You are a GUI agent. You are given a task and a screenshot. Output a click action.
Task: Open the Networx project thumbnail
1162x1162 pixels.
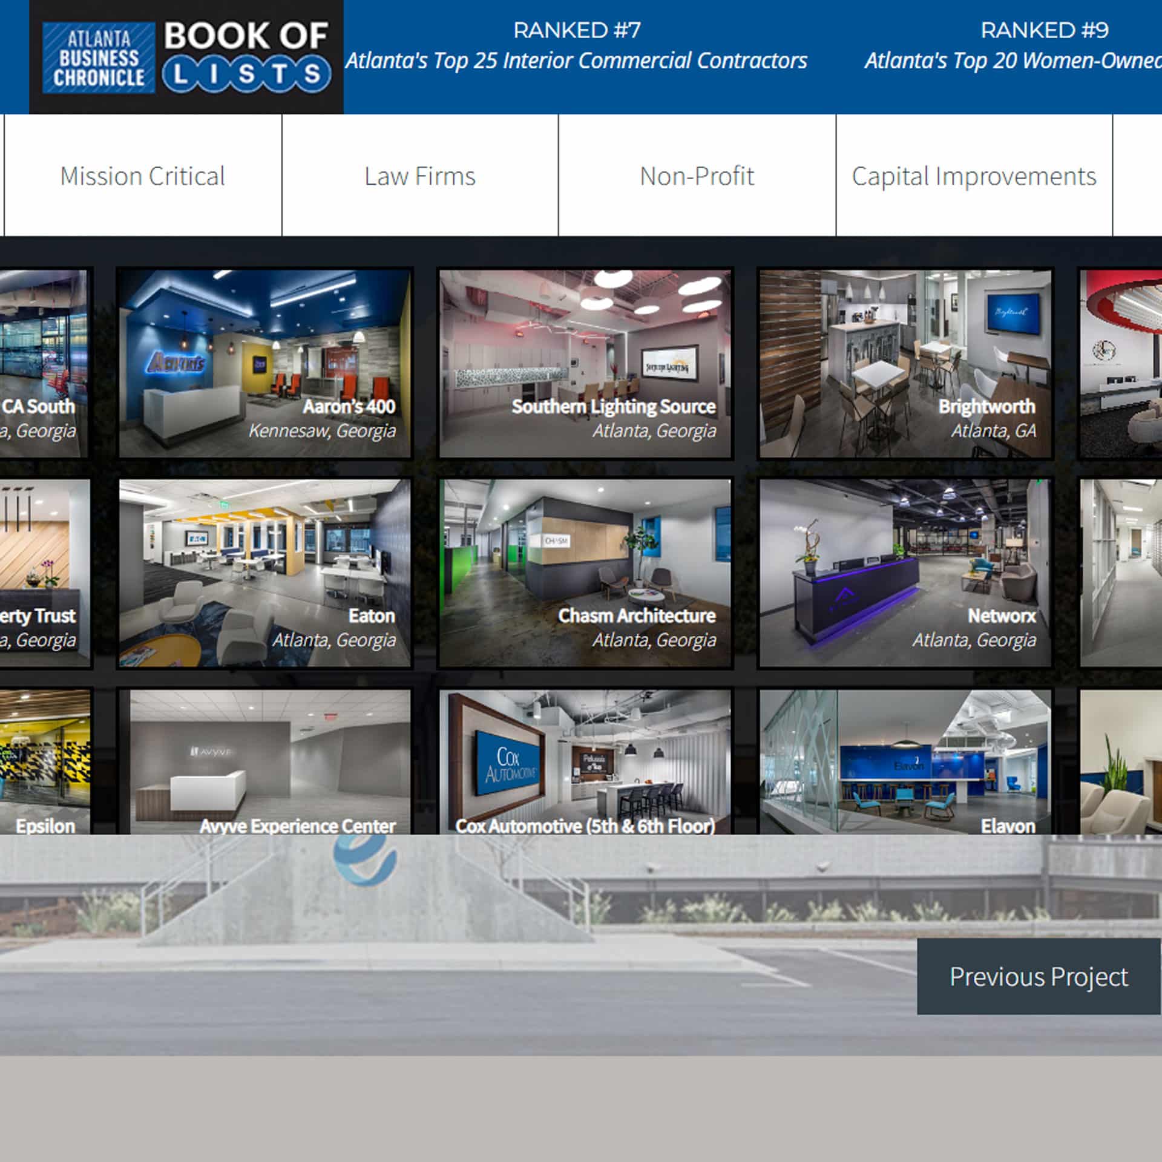coord(905,573)
